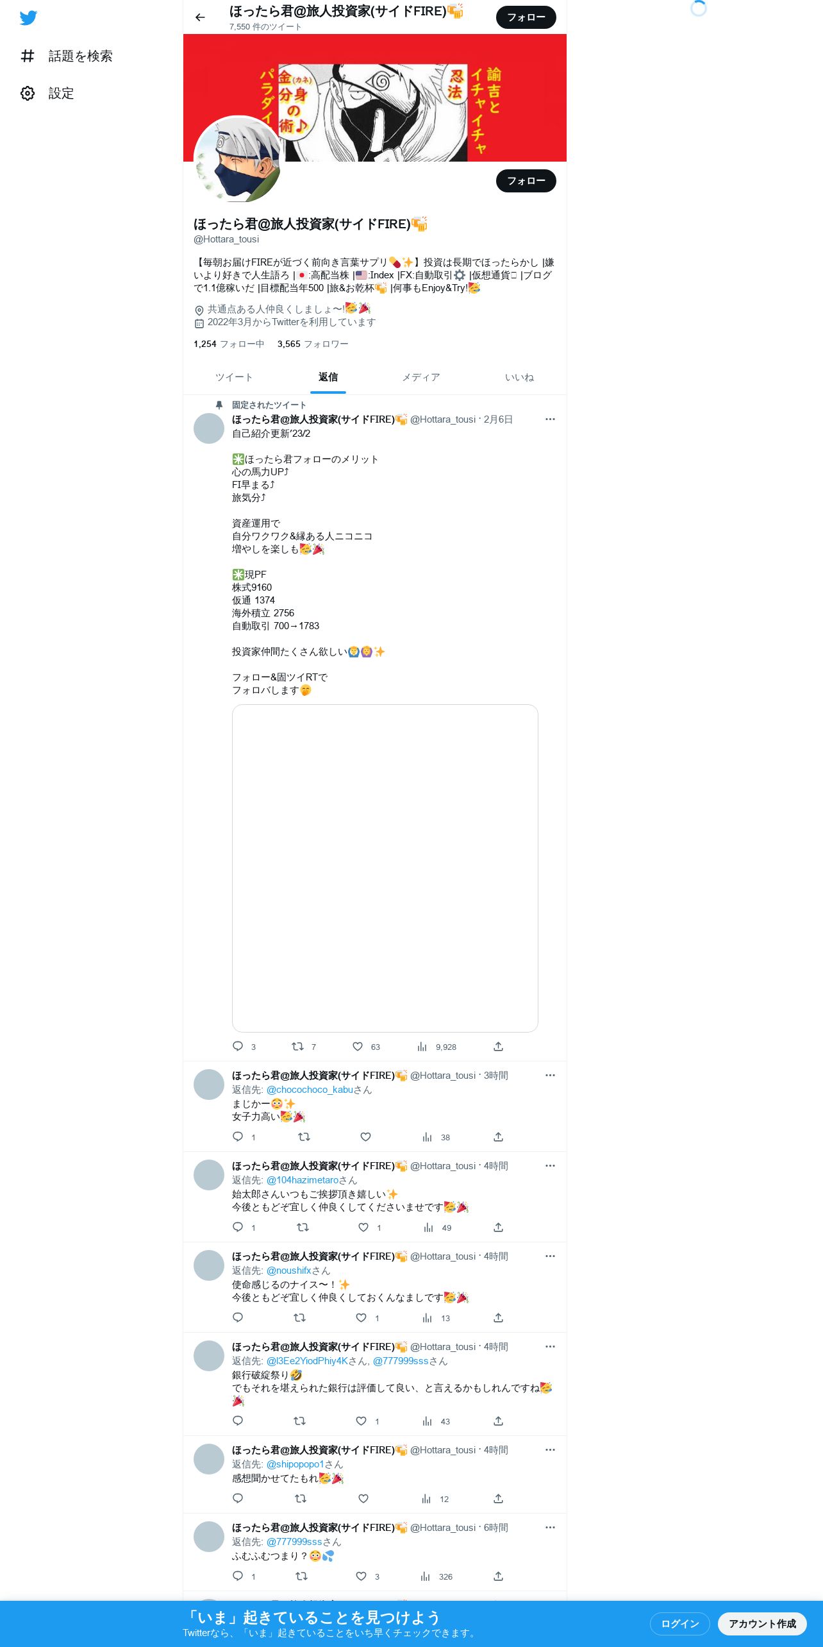Image resolution: width=823 pixels, height=1647 pixels.
Task: Click the Twitter bird logo
Action: [x=28, y=18]
